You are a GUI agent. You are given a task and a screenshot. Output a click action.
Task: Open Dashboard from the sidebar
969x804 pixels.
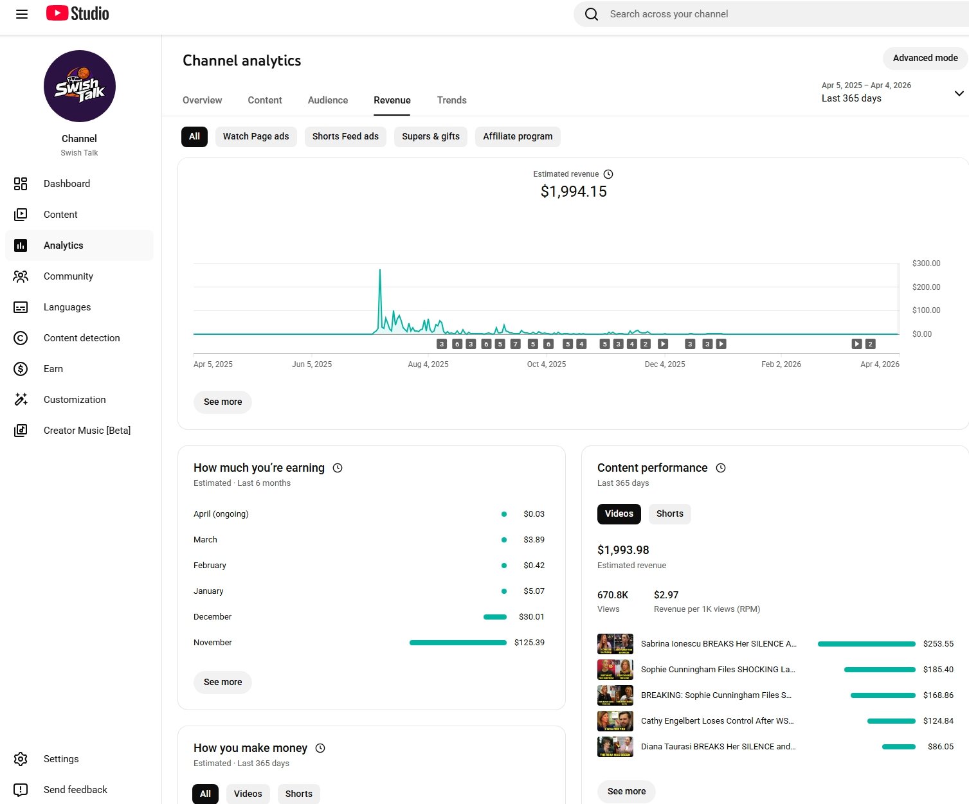pyautogui.click(x=67, y=184)
